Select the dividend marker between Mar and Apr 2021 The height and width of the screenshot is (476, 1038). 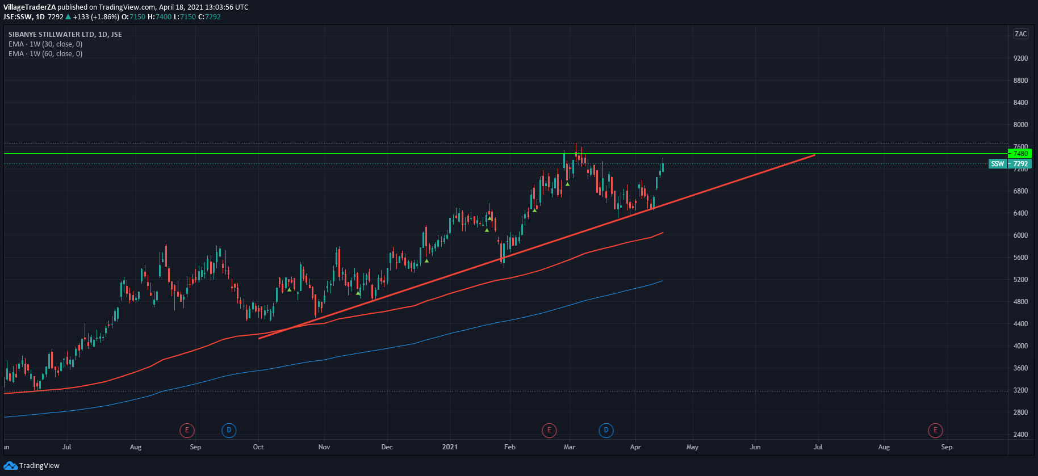tap(606, 431)
